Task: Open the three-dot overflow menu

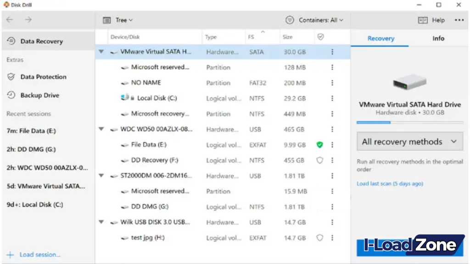Action: point(459,20)
